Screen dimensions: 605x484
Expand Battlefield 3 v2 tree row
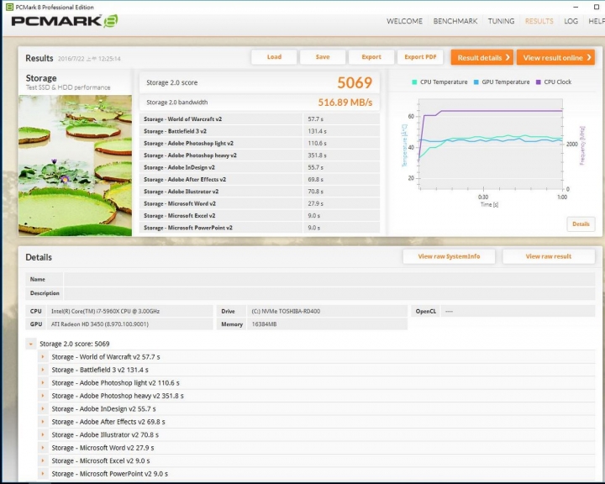tap(43, 370)
